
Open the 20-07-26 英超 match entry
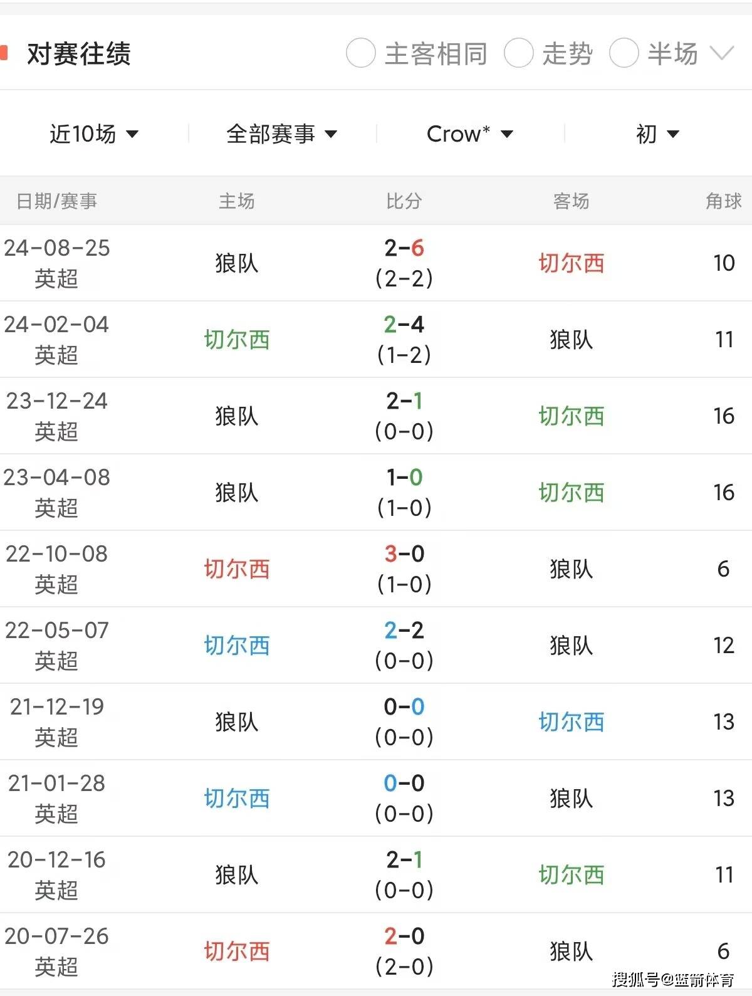pyautogui.click(x=56, y=951)
